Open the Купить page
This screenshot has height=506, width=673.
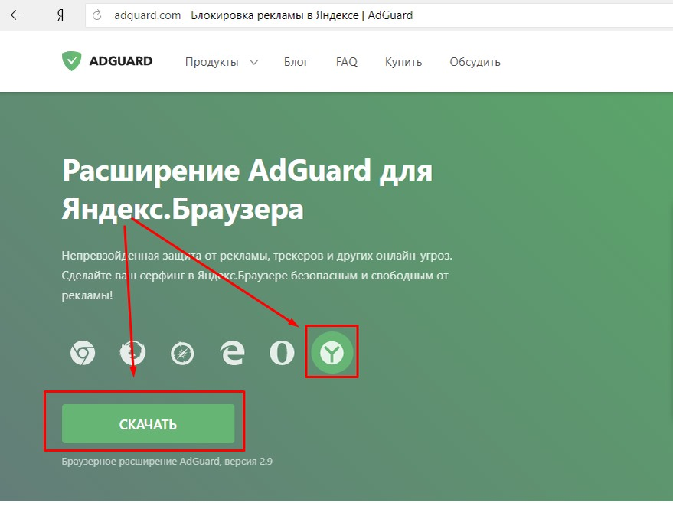(403, 62)
